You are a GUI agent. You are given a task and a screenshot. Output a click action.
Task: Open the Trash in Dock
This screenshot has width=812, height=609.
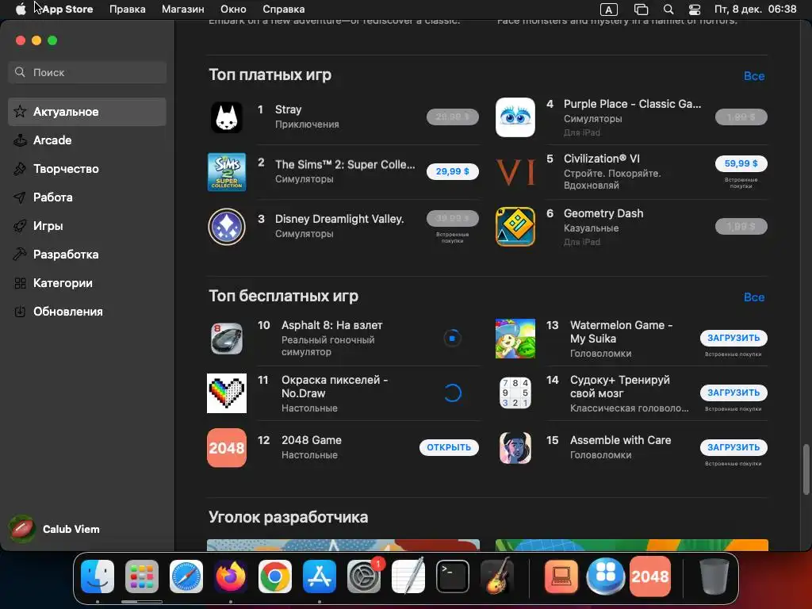(714, 576)
